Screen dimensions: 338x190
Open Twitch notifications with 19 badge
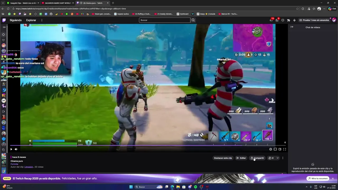(x=271, y=20)
